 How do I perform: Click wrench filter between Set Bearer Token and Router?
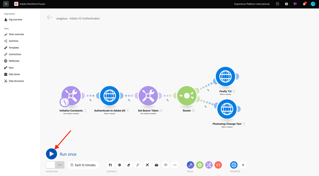[168, 100]
